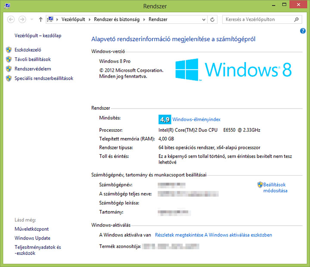Viewport: 310px width, 267px height.
Task: Click the shield icon beside Beállítások módosítása
Action: tap(260, 185)
